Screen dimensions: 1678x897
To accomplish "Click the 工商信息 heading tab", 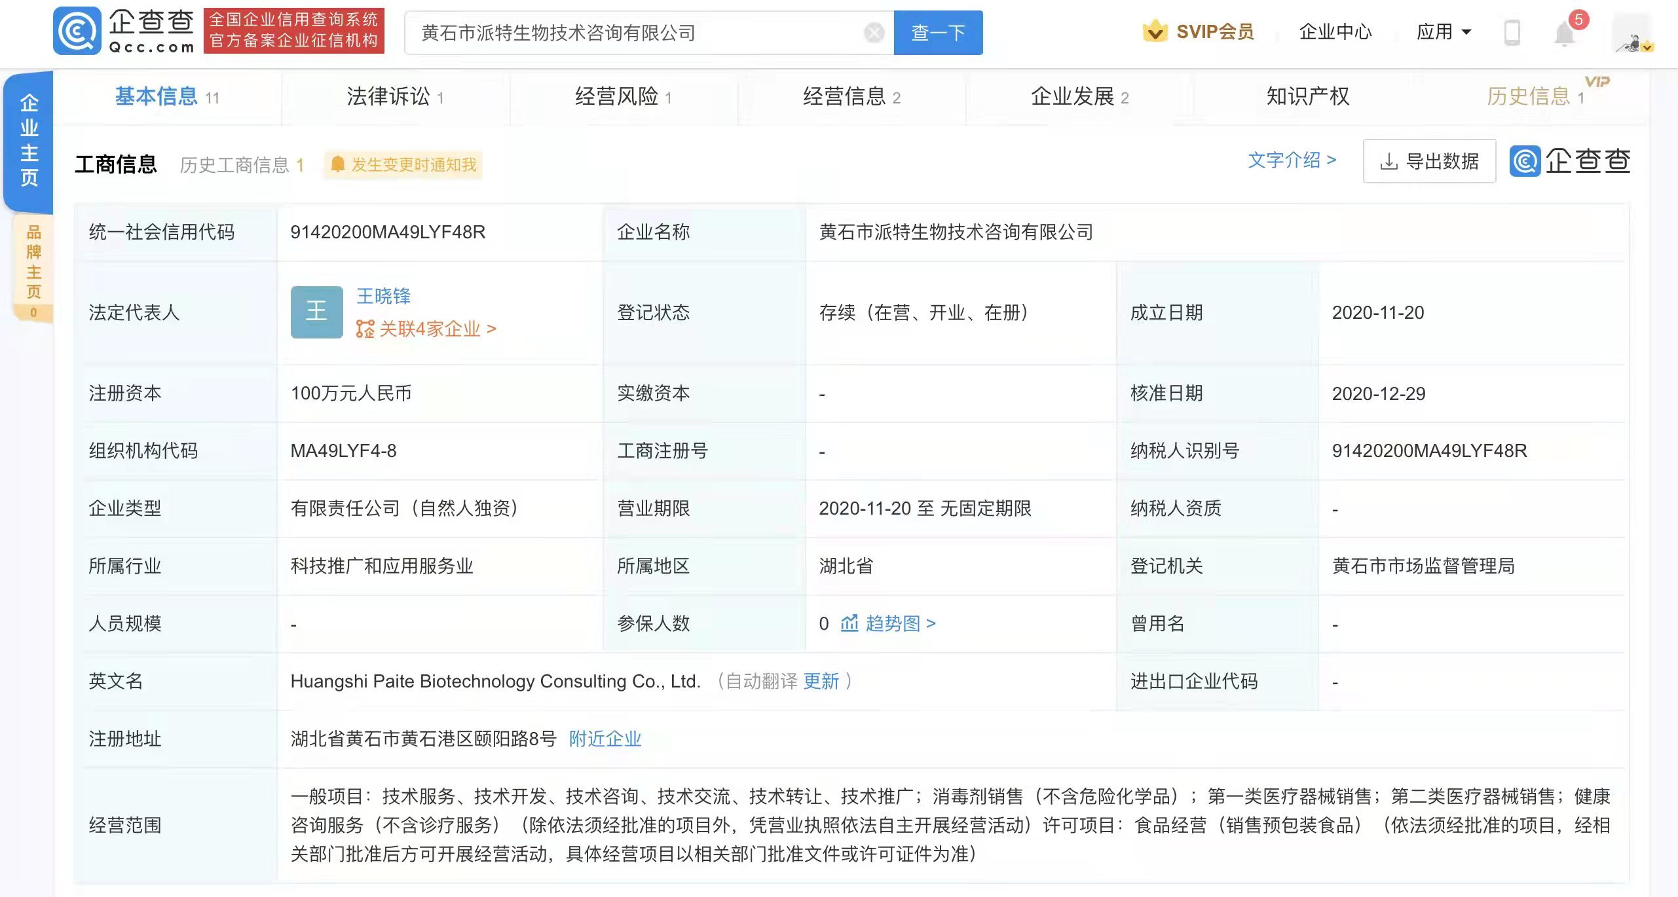I will pos(116,164).
